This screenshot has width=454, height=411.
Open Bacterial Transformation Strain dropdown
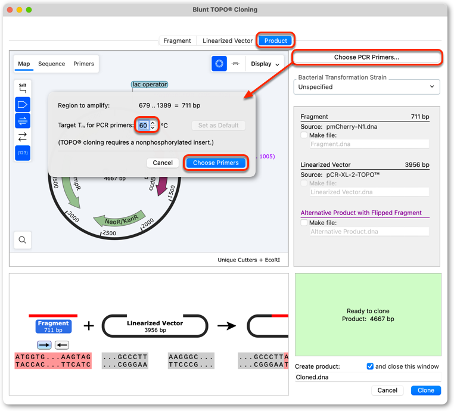(366, 87)
